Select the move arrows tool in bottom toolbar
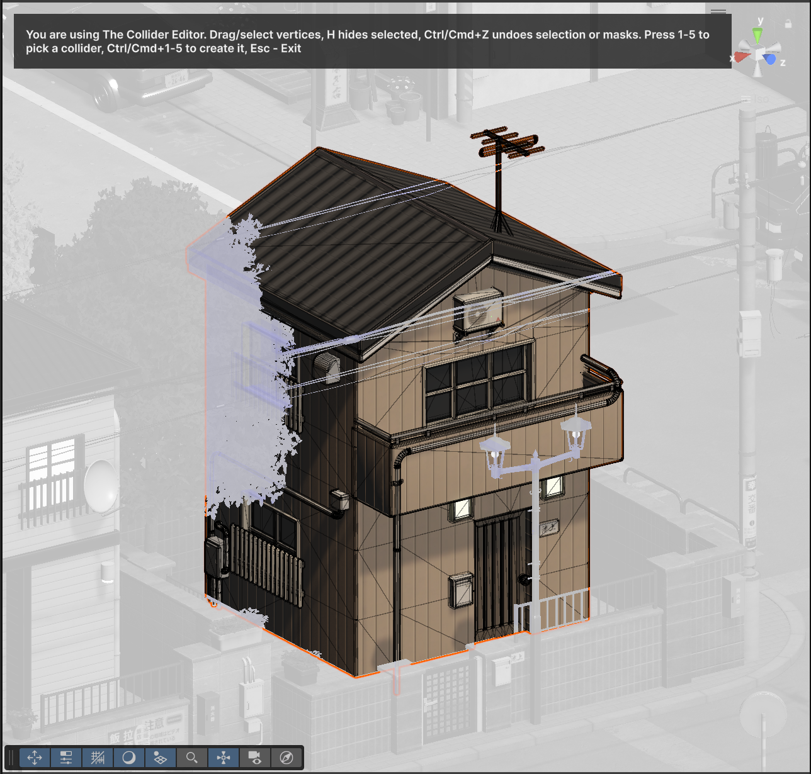 click(x=35, y=757)
